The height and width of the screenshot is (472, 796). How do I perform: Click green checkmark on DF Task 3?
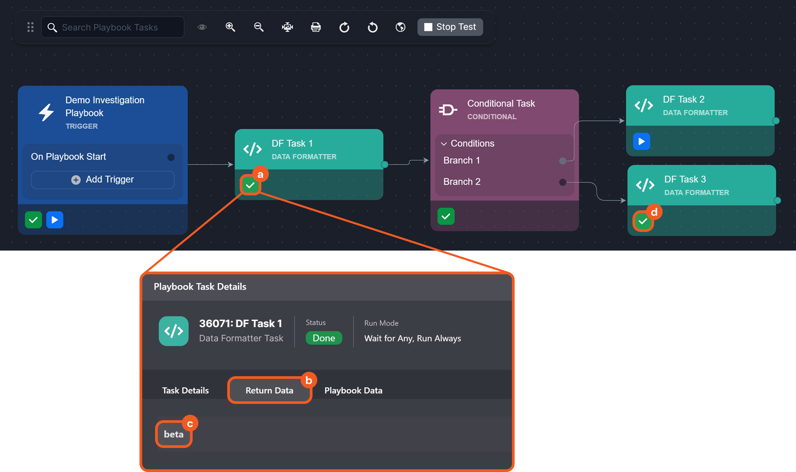[643, 221]
